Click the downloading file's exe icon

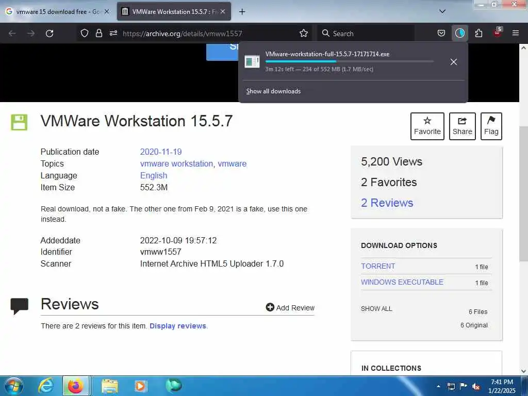252,62
